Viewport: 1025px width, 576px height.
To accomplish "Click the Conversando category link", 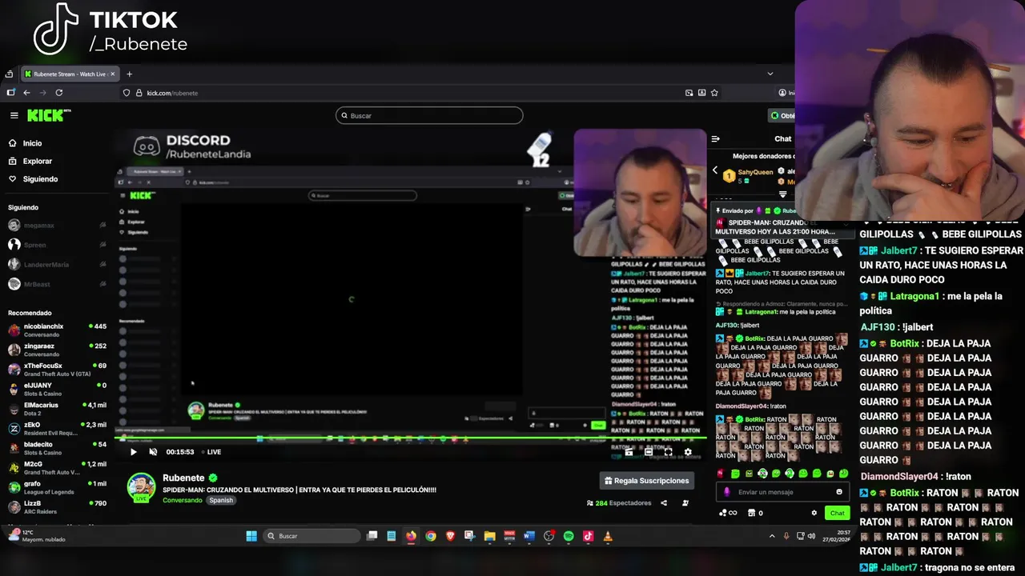I will (x=183, y=500).
